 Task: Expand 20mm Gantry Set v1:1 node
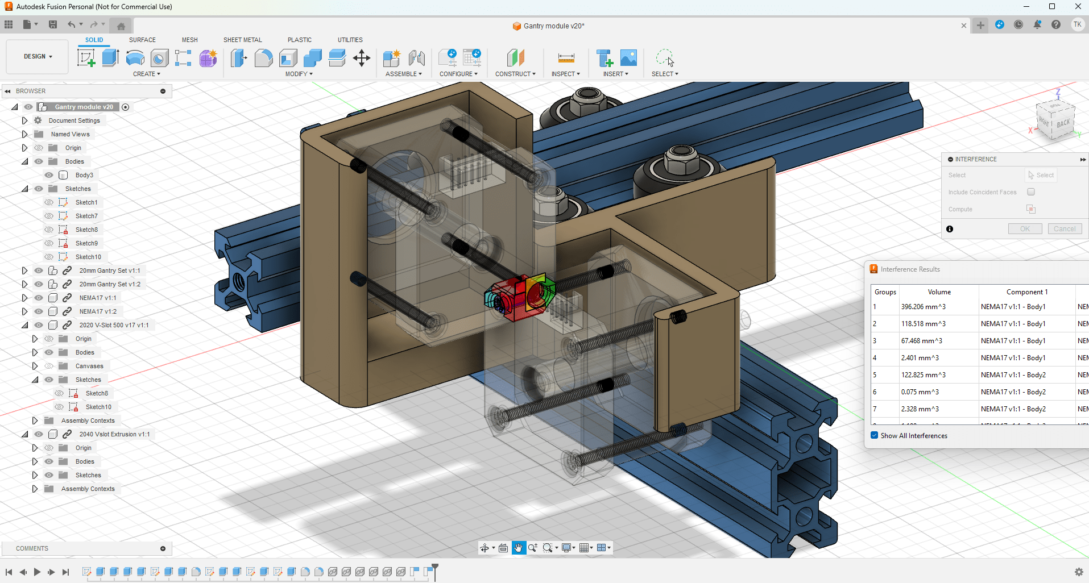tap(24, 270)
